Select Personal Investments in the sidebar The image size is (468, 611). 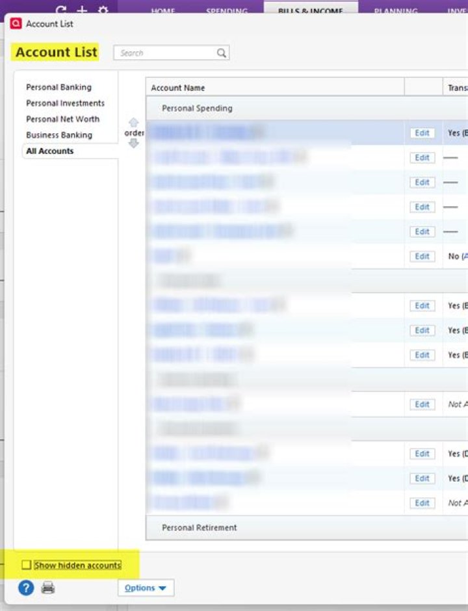[66, 103]
